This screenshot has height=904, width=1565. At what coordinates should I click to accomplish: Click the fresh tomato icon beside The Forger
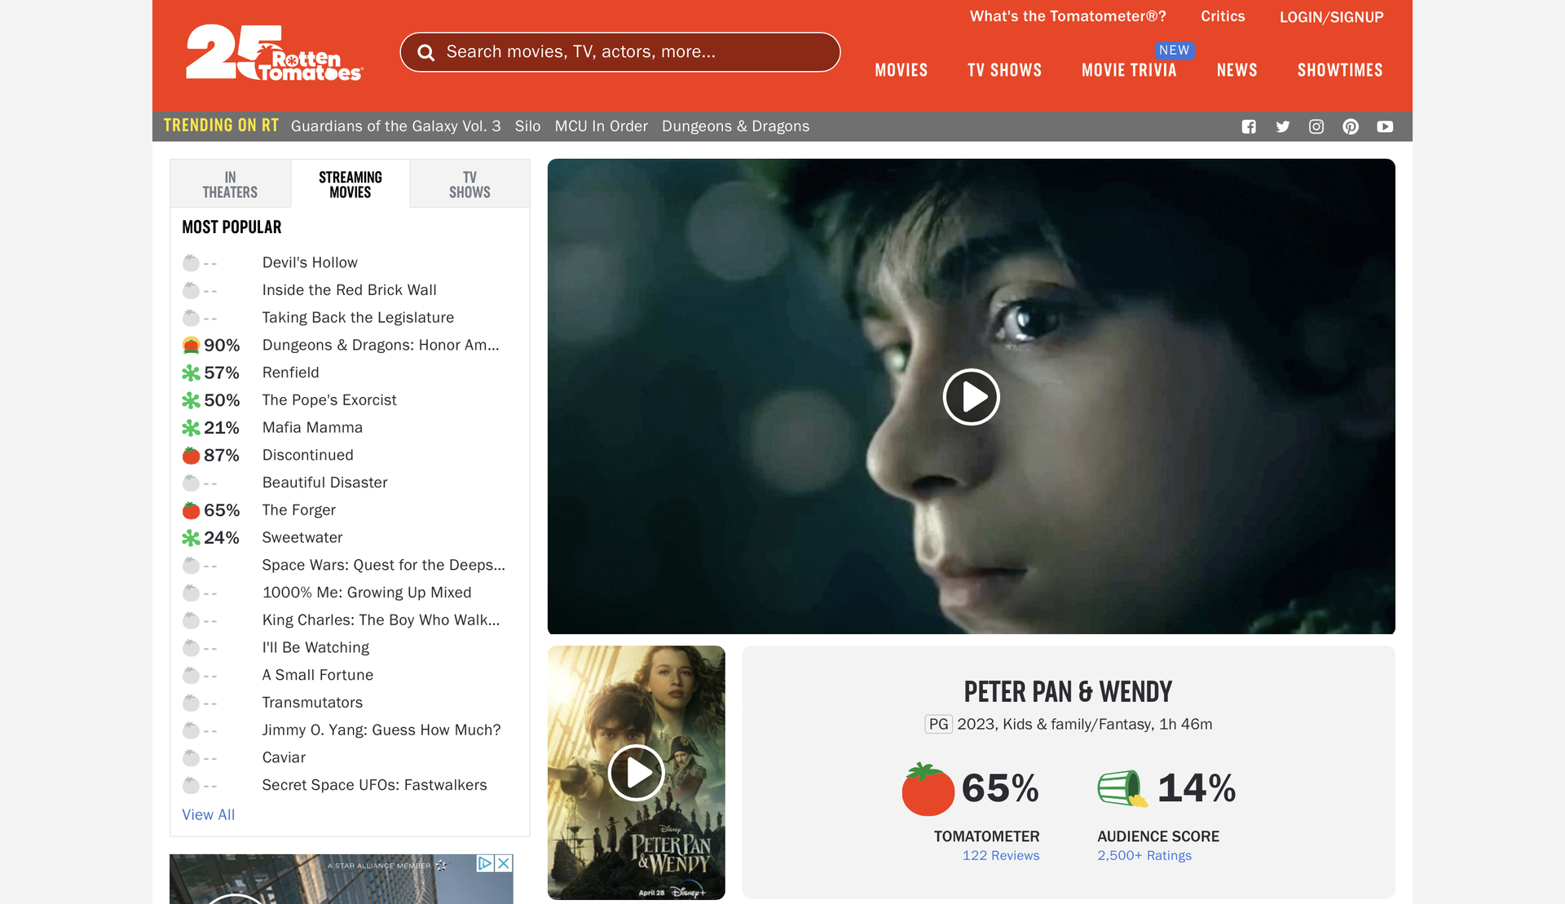coord(191,510)
